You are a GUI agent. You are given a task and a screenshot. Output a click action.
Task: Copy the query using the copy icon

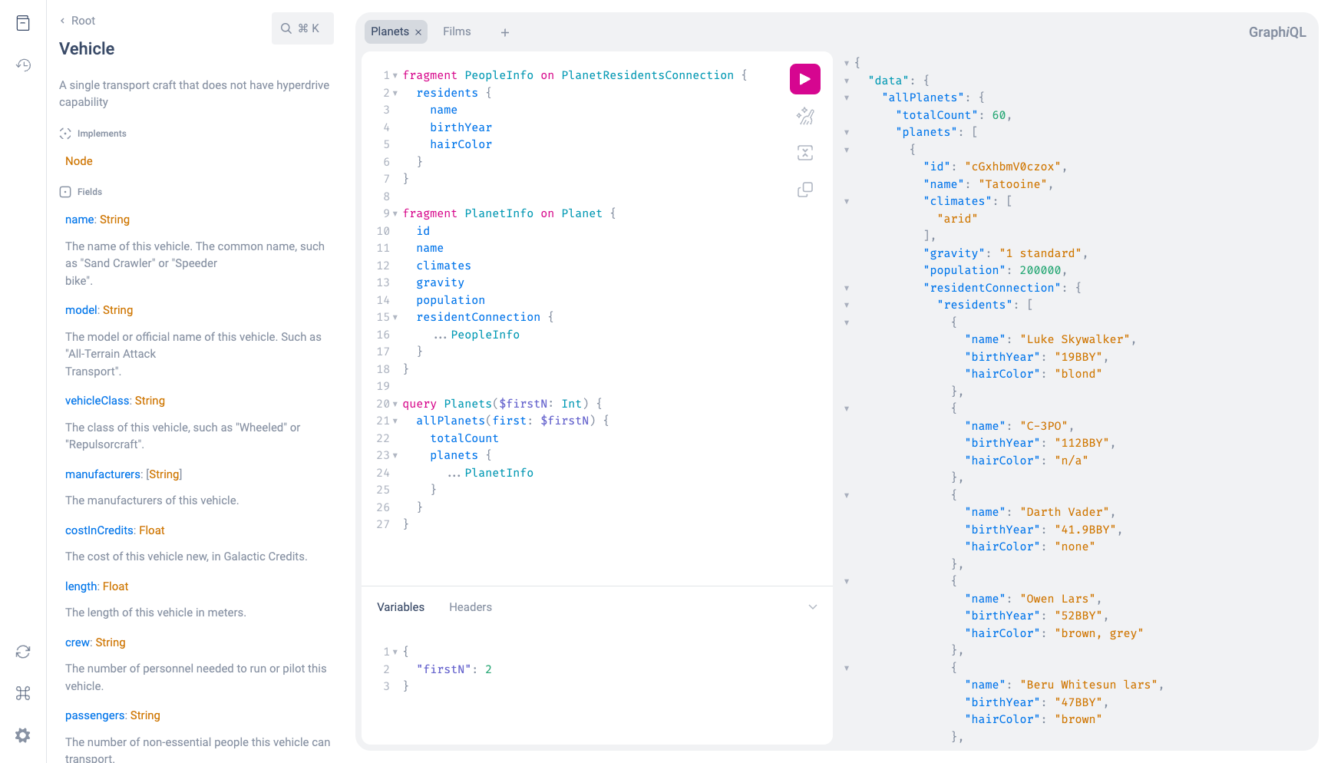click(804, 189)
